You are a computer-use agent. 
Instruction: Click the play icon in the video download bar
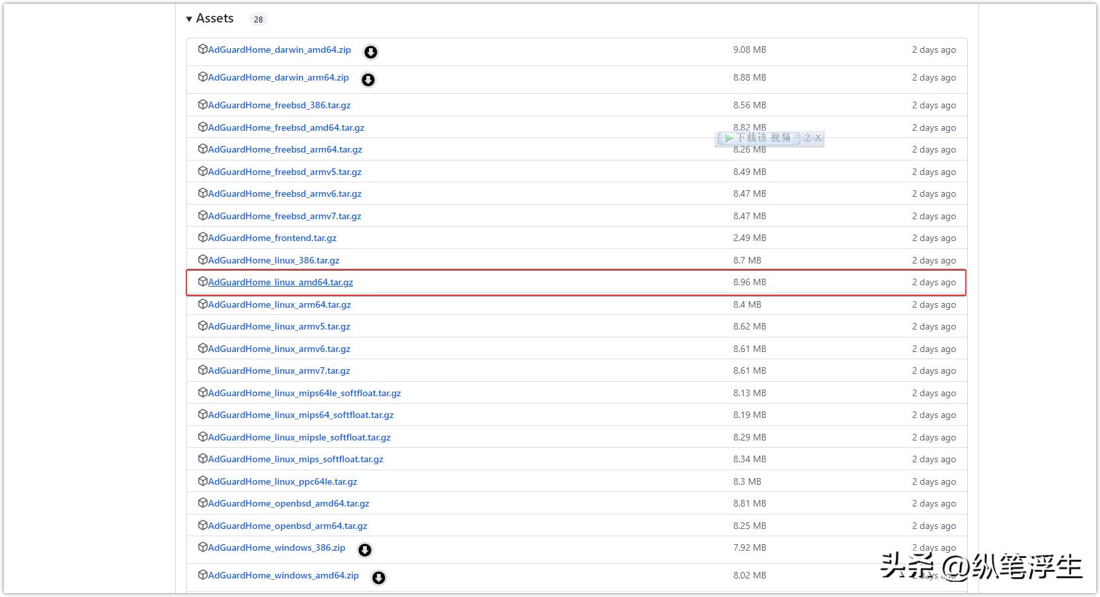727,138
